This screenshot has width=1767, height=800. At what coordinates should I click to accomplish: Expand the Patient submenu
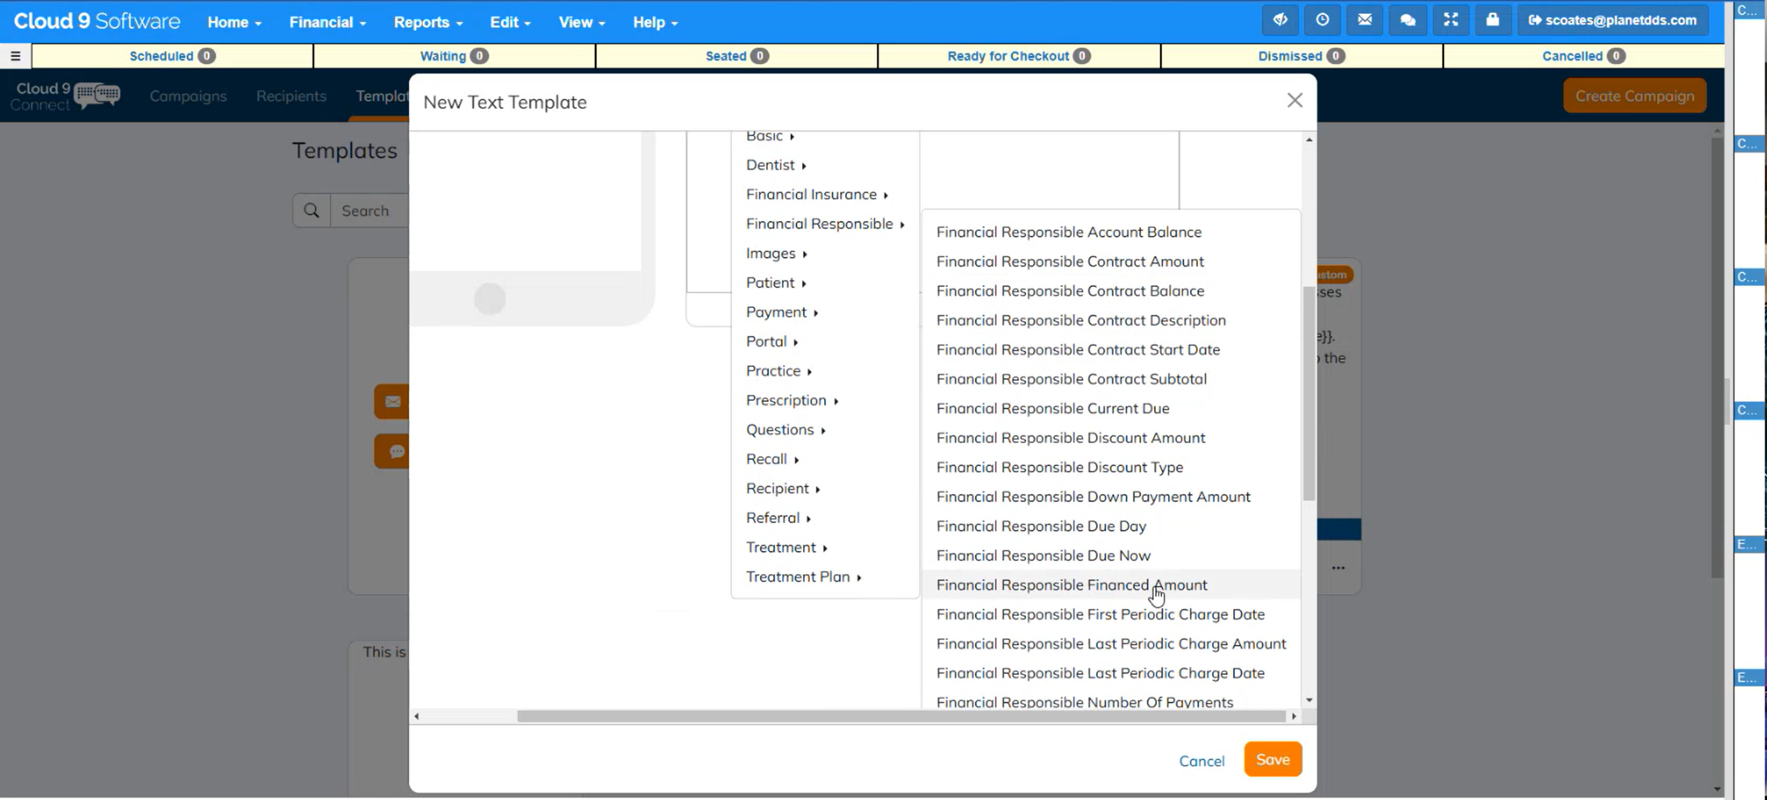click(x=825, y=283)
